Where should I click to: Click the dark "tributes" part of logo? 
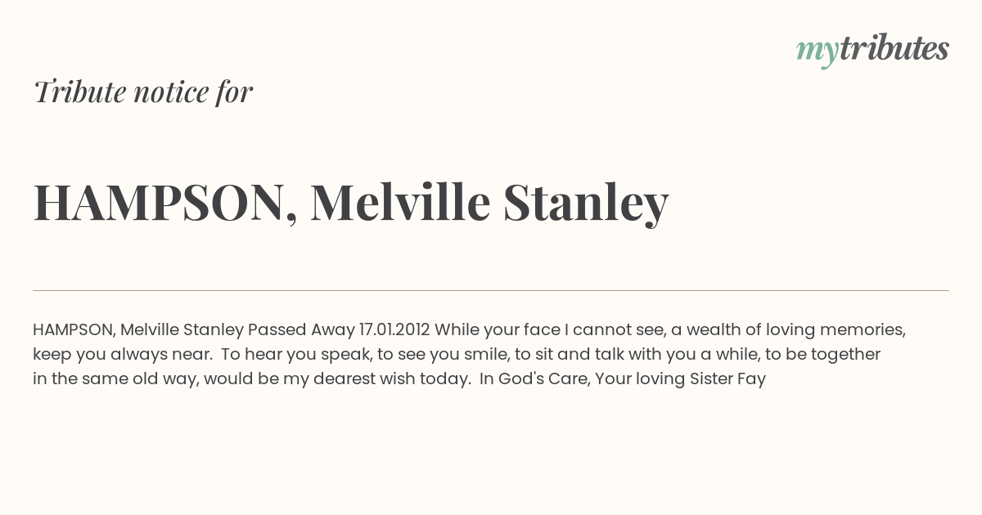894,48
